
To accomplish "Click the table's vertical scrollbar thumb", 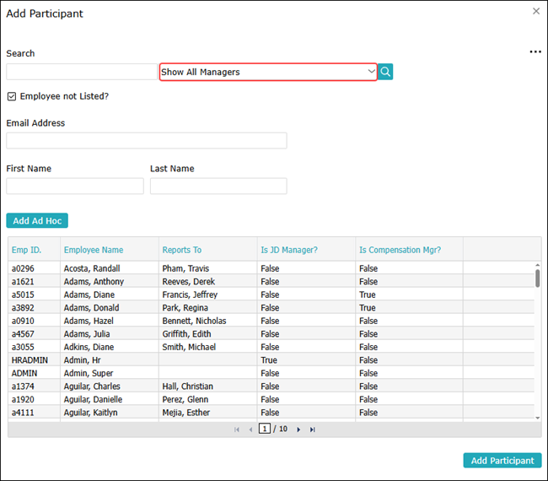I will [x=538, y=278].
